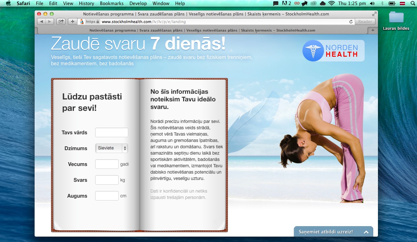Click the Tavs vārds input field
417x242 pixels.
(x=112, y=132)
